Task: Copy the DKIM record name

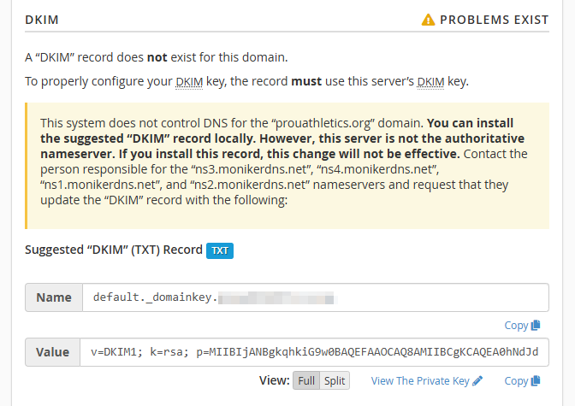Action: click(x=522, y=326)
